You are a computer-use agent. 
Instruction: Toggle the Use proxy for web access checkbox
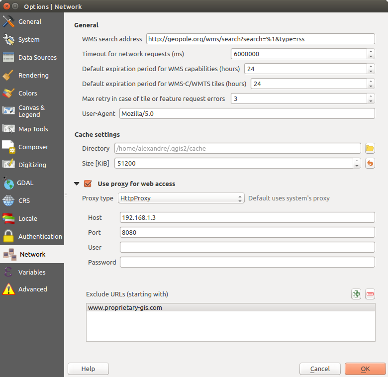click(88, 184)
